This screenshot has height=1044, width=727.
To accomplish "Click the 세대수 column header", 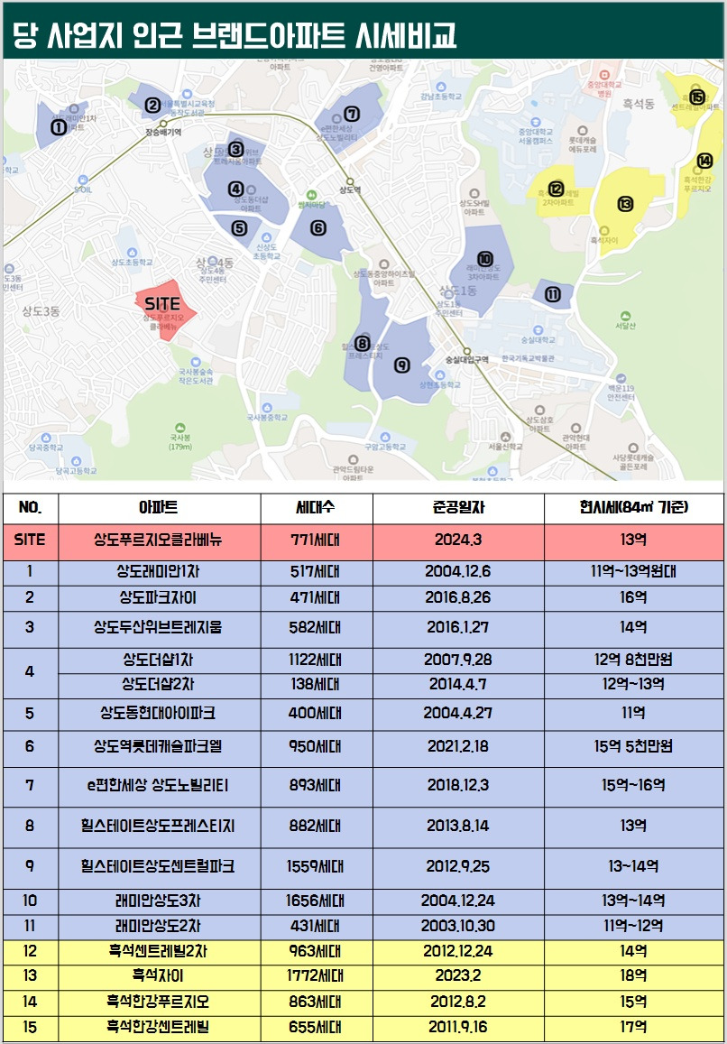I will [x=313, y=506].
